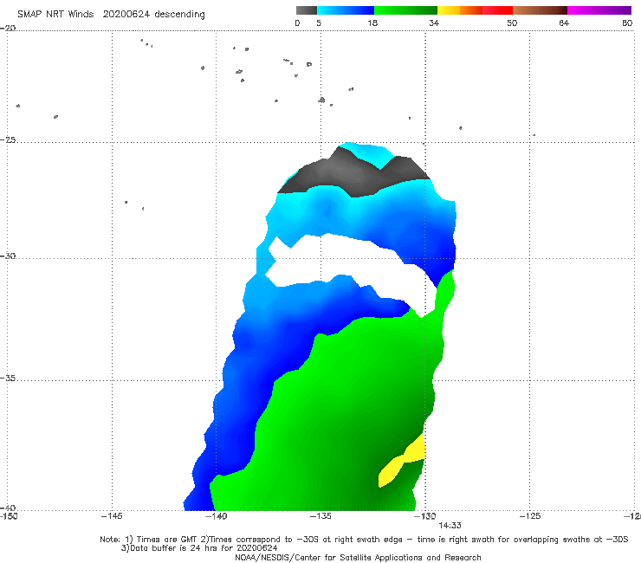This screenshot has height=563, width=641.
Task: Click the longitude label '-135'
Action: [320, 516]
